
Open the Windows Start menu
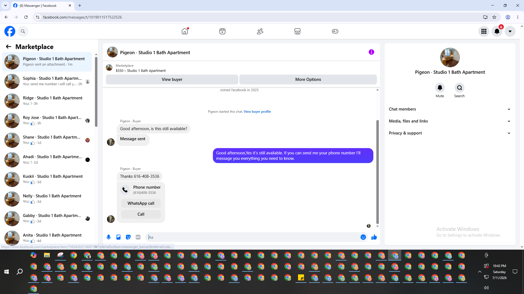coord(7,272)
